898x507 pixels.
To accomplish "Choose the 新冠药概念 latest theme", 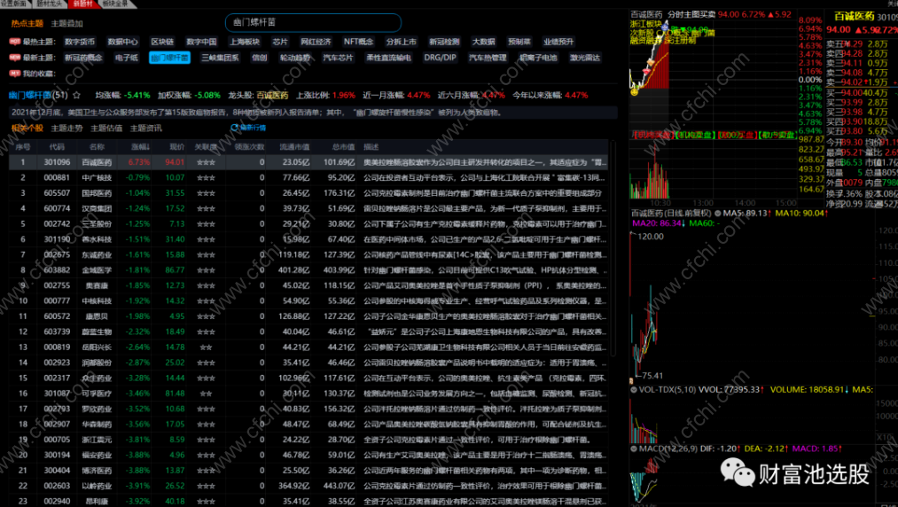I will (83, 58).
